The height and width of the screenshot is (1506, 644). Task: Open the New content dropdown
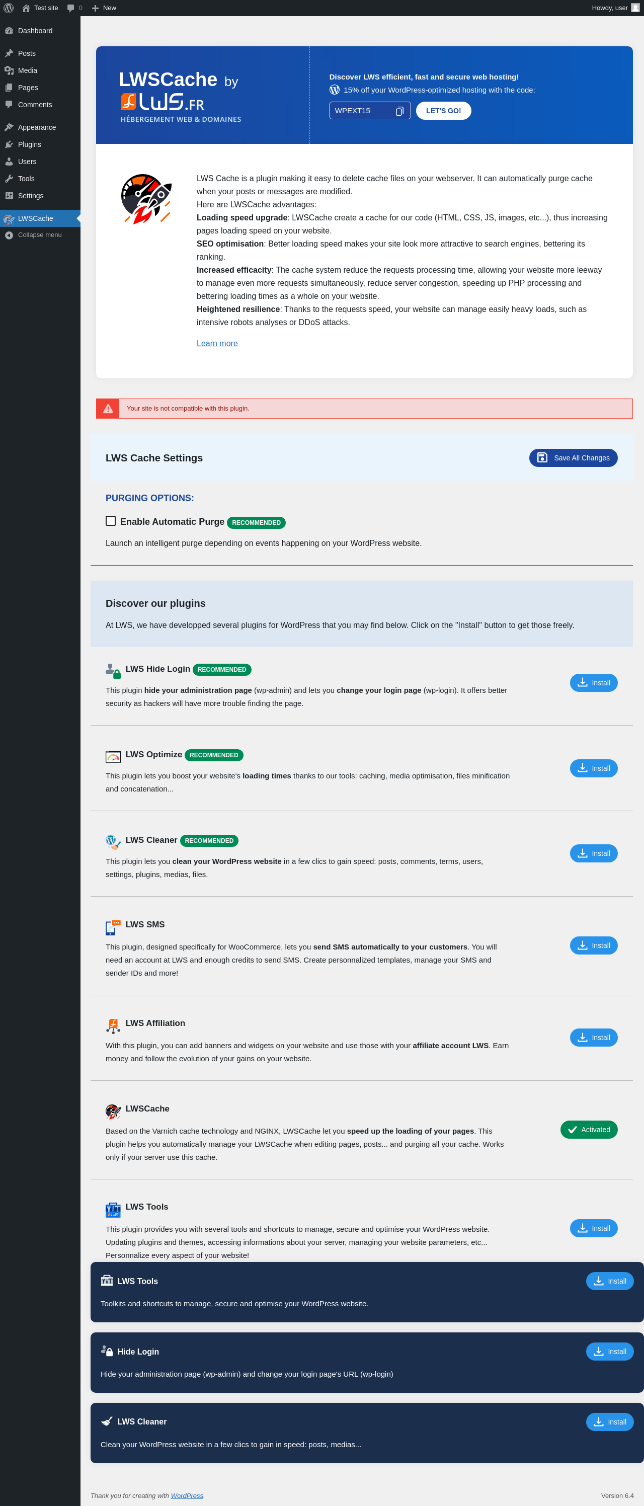pos(104,8)
